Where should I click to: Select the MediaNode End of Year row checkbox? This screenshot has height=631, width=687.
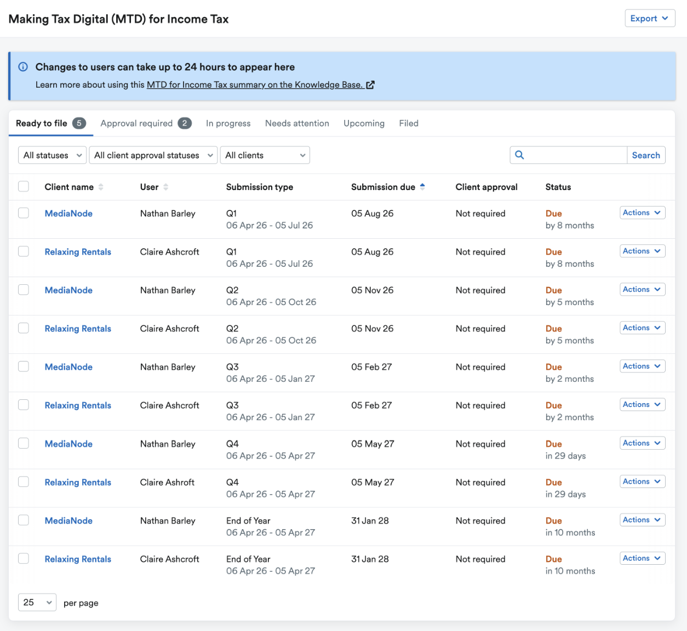coord(24,520)
